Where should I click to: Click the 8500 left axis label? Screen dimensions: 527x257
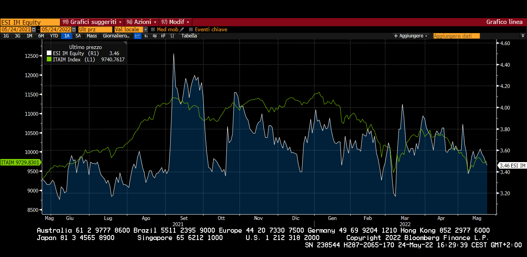pos(33,210)
